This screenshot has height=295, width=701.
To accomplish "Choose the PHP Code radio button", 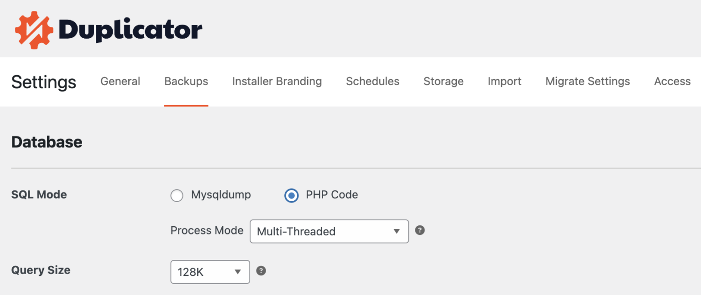I will click(x=291, y=196).
